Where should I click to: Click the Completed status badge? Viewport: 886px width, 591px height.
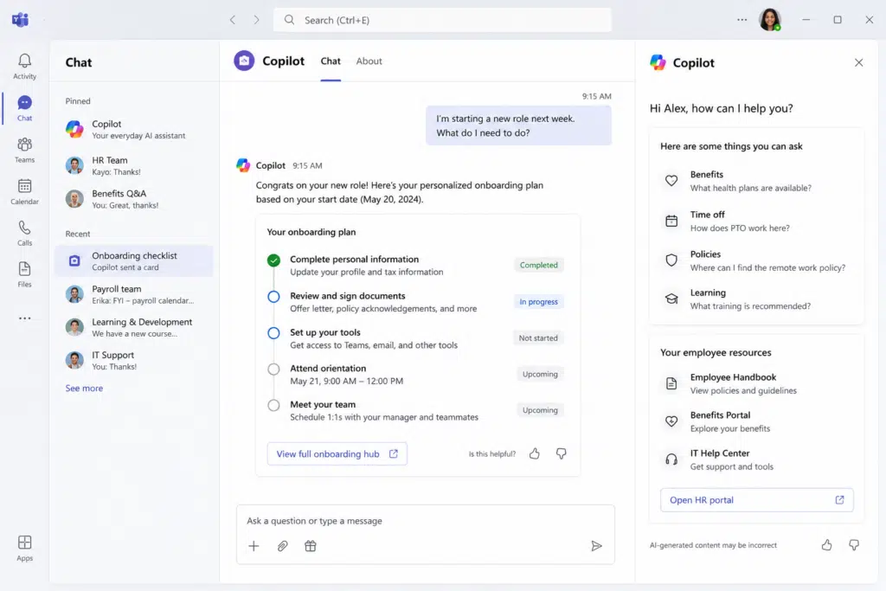click(538, 265)
